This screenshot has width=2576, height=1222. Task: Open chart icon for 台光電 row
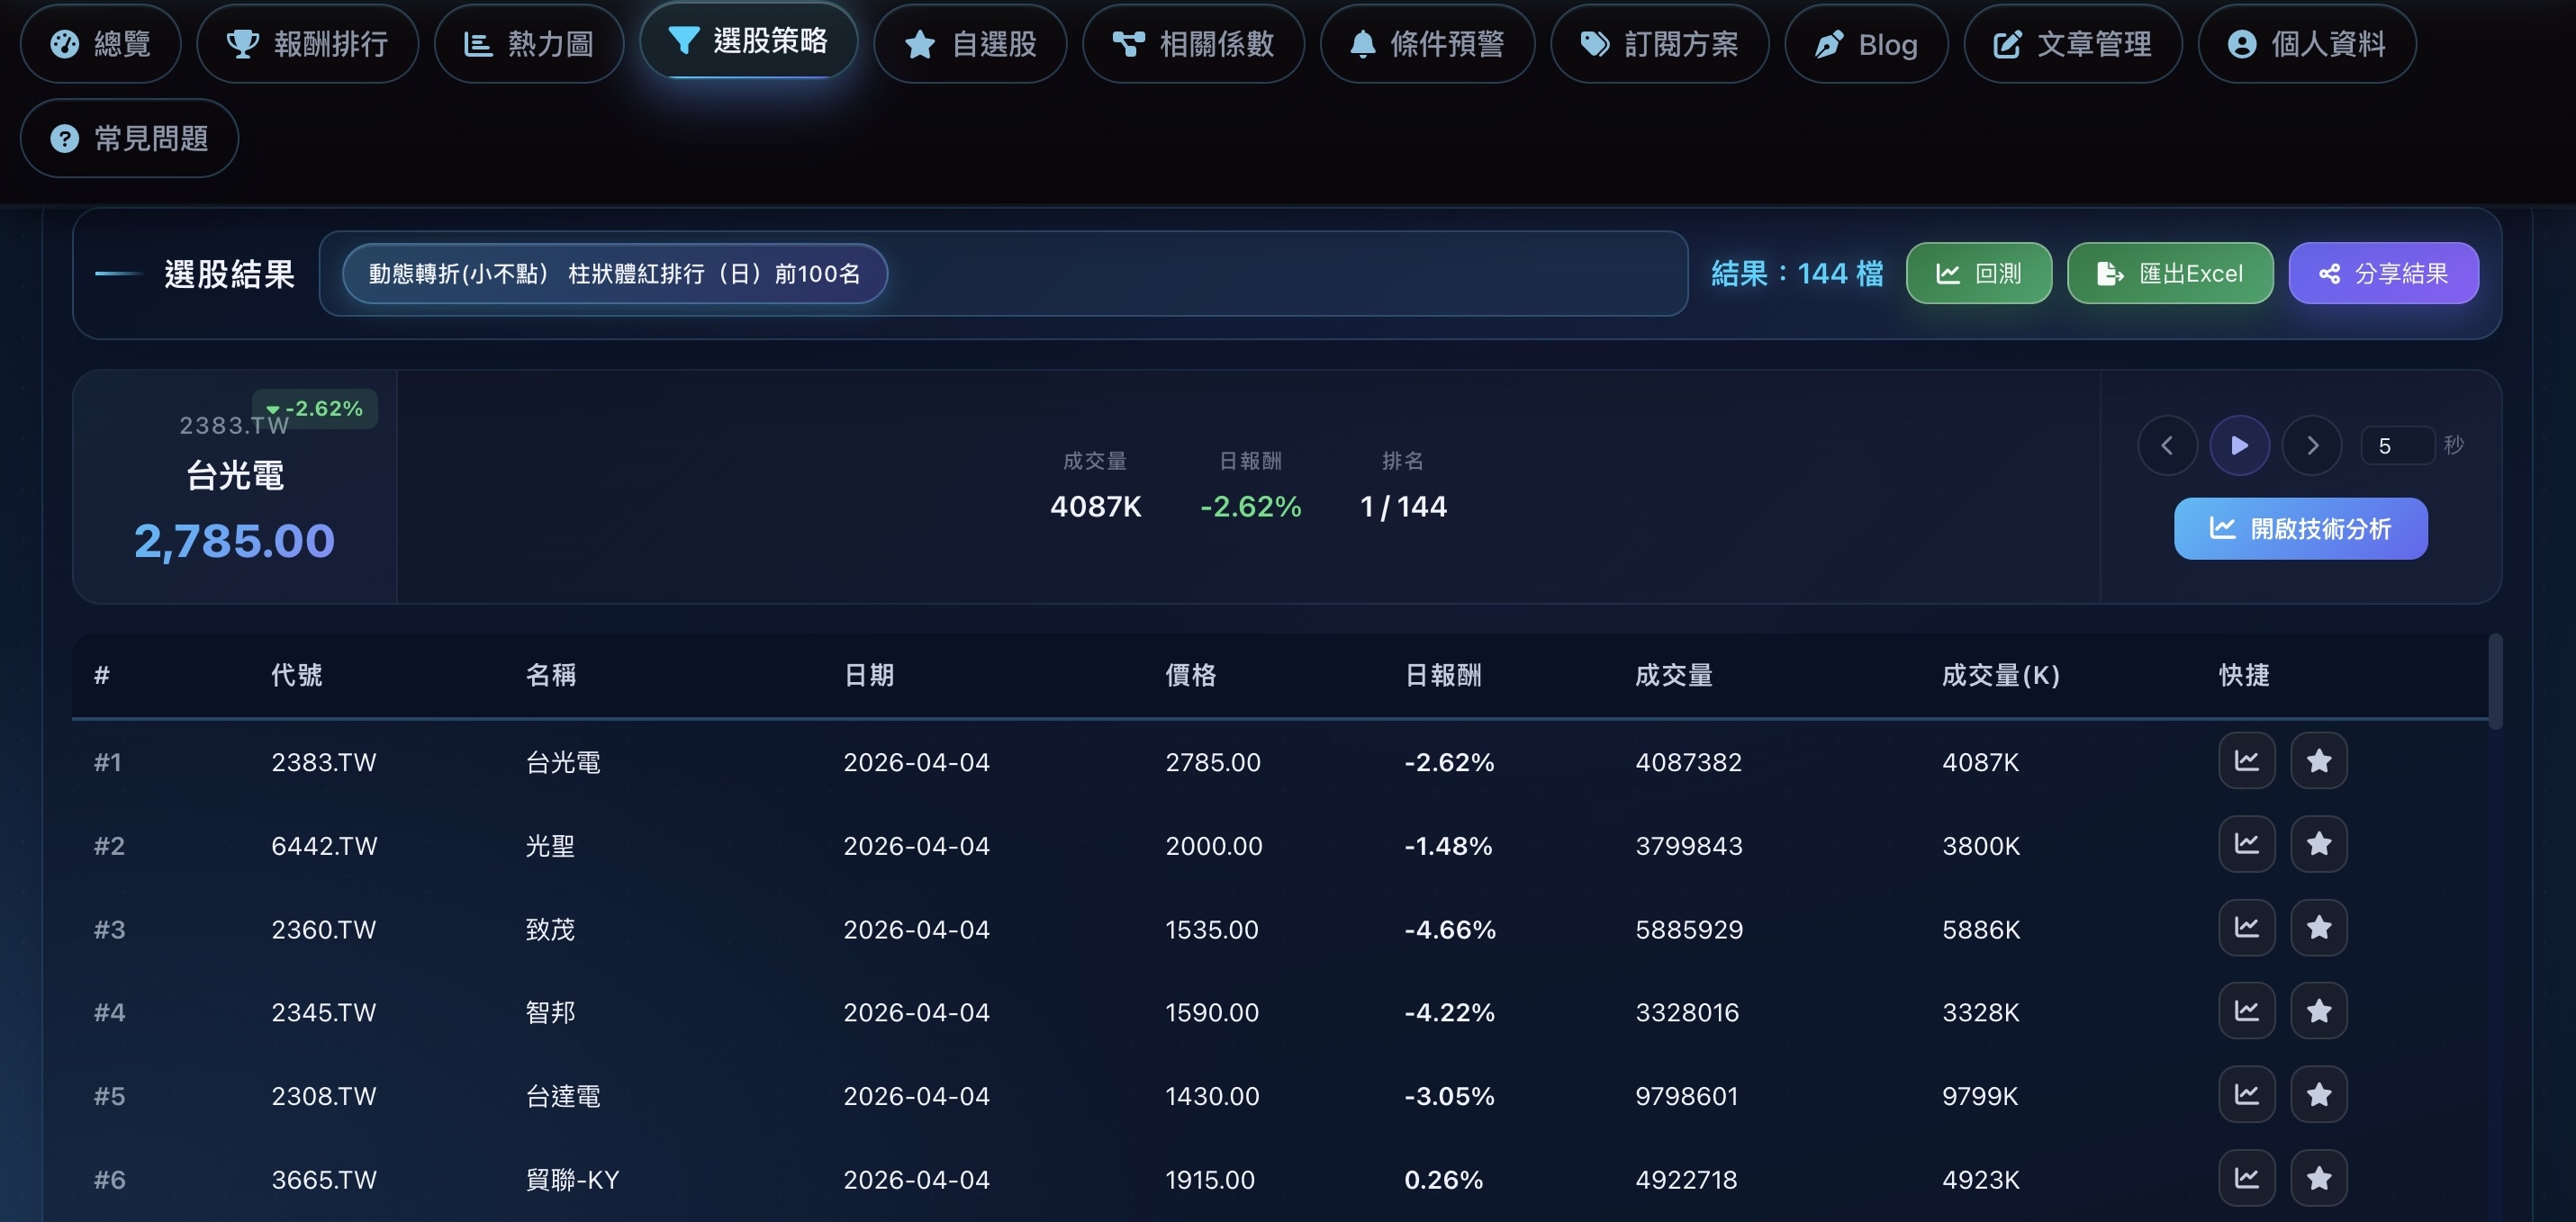coord(2247,761)
